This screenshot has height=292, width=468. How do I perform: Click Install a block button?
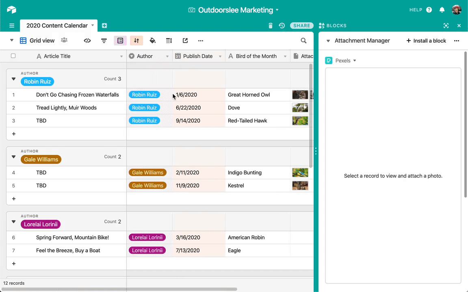click(x=426, y=41)
